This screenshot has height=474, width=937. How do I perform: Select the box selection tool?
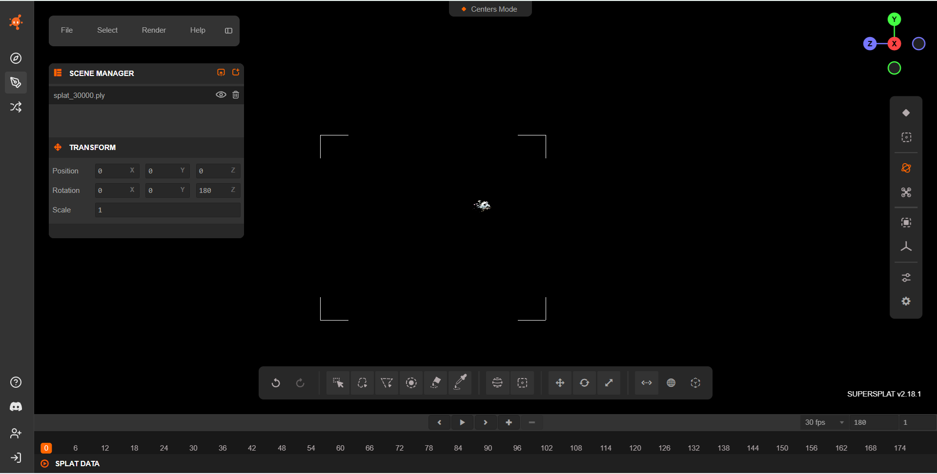click(522, 383)
